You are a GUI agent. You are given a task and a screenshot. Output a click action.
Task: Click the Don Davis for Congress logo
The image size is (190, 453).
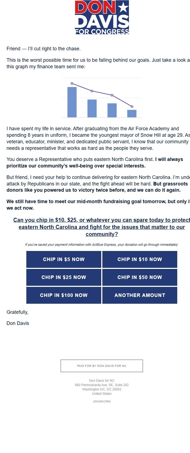tap(102, 18)
